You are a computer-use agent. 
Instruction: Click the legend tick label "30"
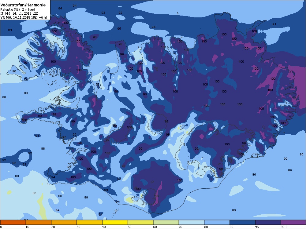(x=78, y=227)
